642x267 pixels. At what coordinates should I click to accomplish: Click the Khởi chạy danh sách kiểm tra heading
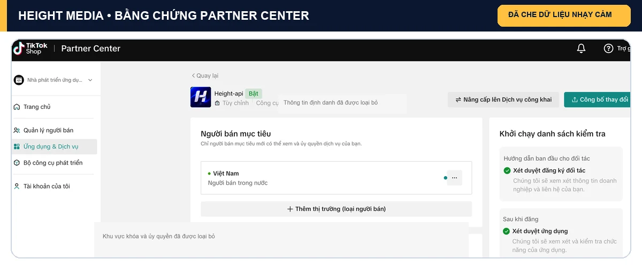coord(552,133)
